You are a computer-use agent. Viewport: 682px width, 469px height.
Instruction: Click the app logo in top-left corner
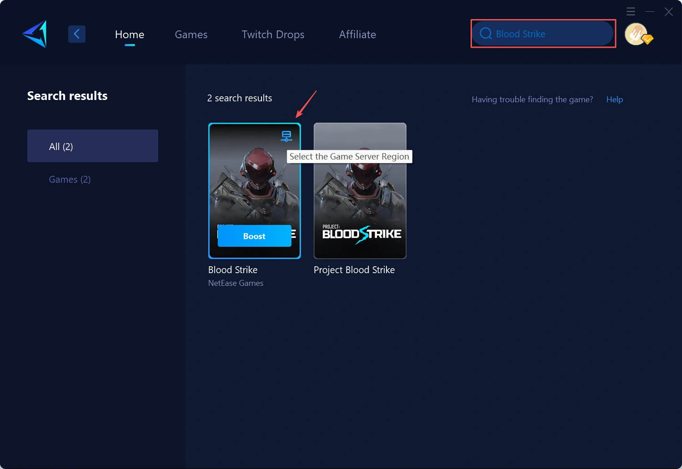[x=34, y=34]
